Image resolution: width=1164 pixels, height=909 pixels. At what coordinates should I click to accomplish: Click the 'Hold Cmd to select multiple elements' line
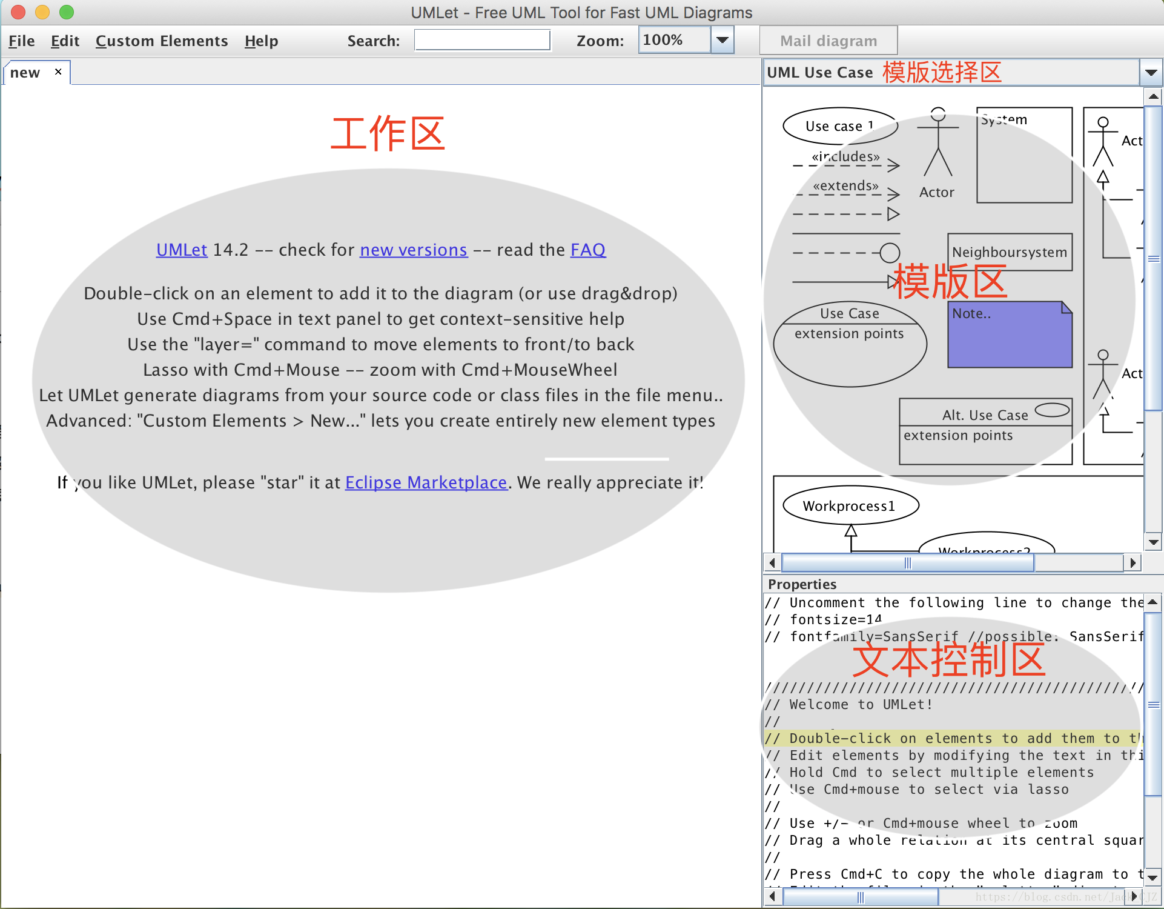point(930,772)
